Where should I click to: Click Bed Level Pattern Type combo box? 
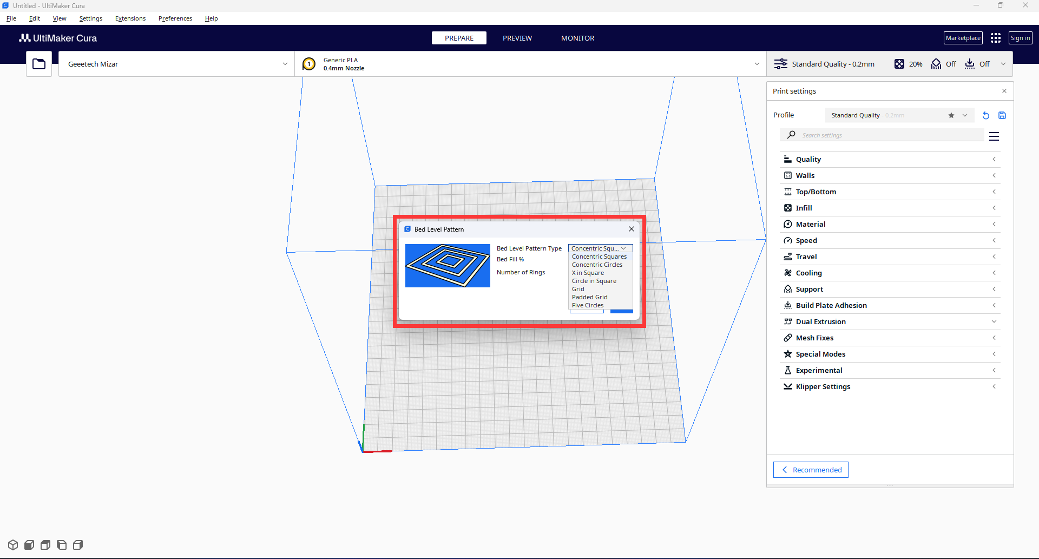(x=600, y=248)
